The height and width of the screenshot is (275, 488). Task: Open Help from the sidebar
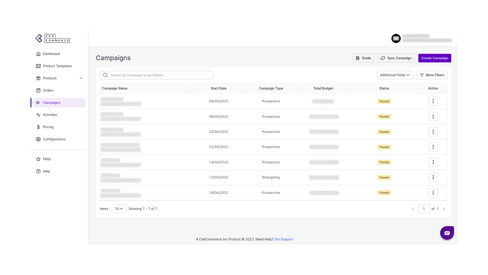(x=46, y=171)
